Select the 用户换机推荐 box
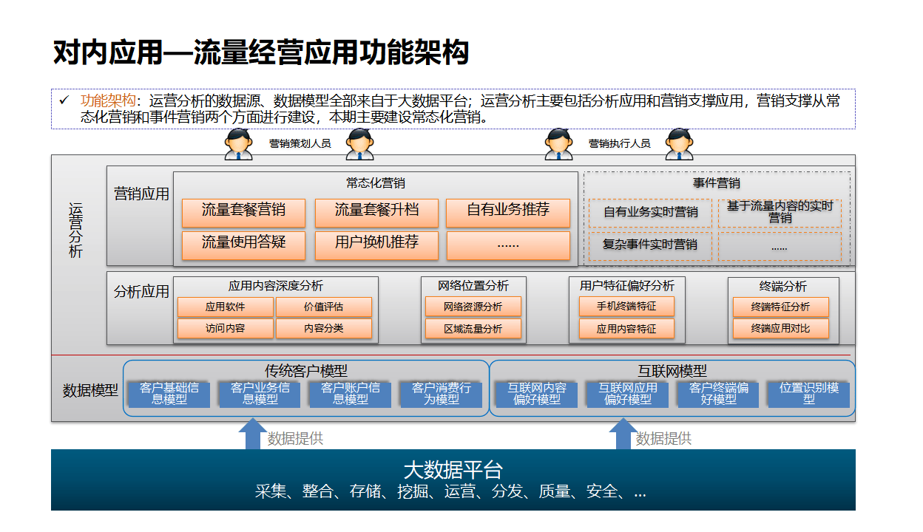 point(376,245)
